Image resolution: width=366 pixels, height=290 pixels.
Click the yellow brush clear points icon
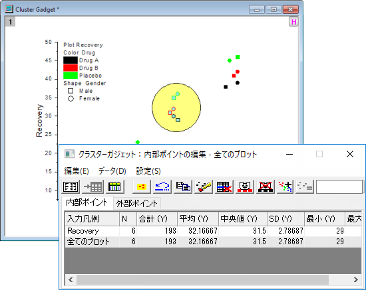tap(204, 186)
